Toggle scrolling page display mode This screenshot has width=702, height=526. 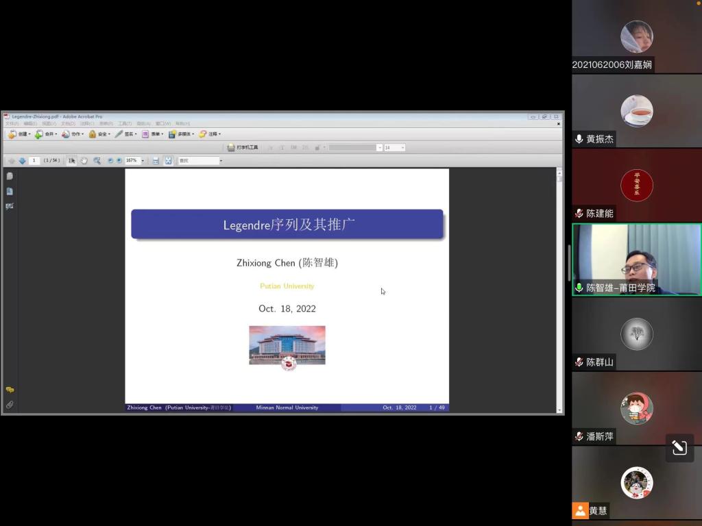(156, 161)
